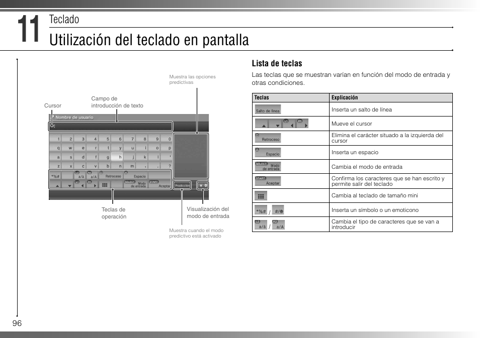This screenshot has height=338, width=480.
Task: Click the R2 a/A key icon in the table
Action: 278,224
